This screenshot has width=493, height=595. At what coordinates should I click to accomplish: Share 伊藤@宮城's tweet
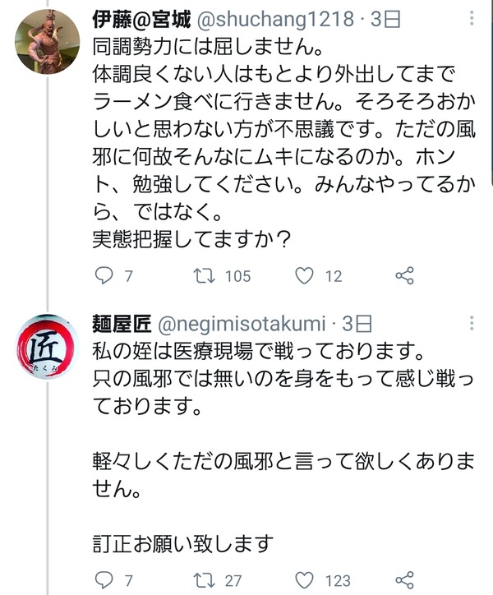404,276
